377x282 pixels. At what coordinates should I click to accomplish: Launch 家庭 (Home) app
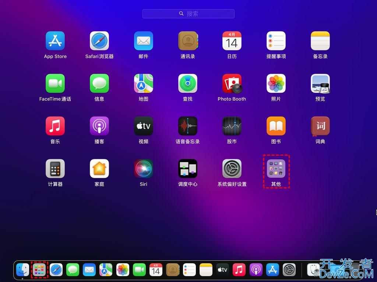coord(99,169)
